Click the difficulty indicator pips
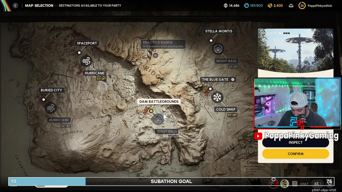Image resolution: width=342 pixels, height=192 pixels. tap(284, 33)
